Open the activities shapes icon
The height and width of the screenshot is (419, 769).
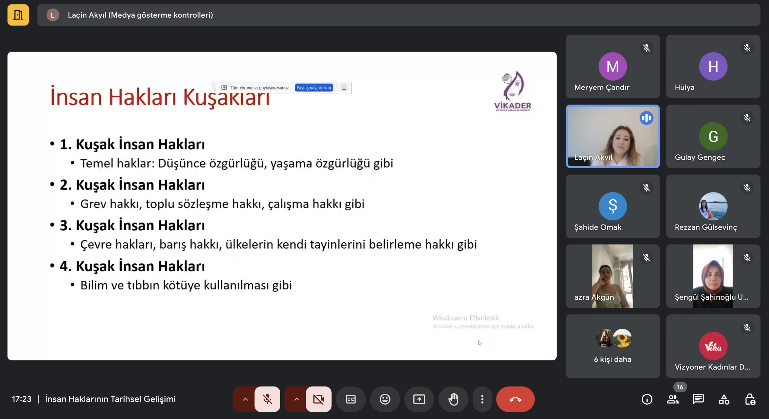point(724,399)
